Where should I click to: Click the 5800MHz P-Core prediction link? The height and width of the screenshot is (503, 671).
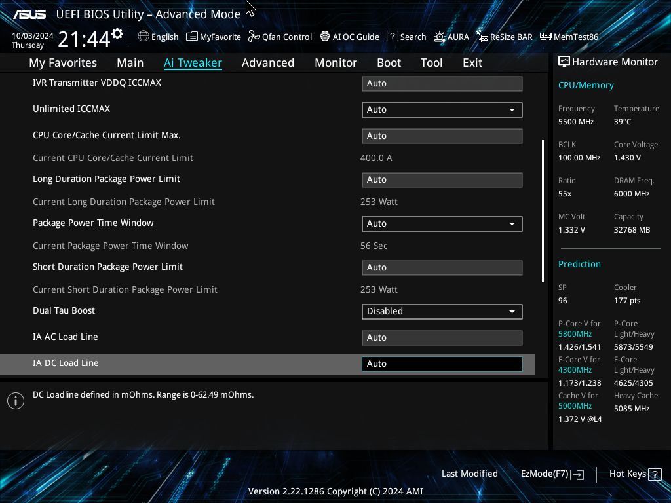coord(575,334)
